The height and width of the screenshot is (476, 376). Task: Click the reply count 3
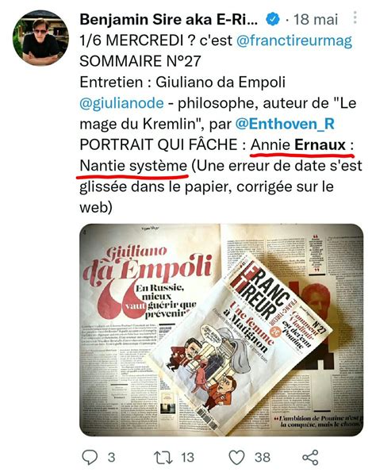click(111, 457)
